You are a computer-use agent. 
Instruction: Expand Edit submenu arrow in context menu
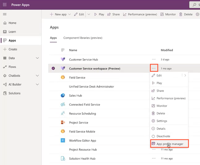coord(185,76)
